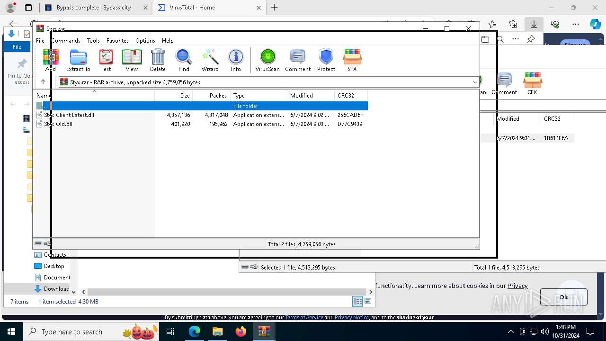The height and width of the screenshot is (341, 606).
Task: Click the Protect shield icon
Action: 326,60
